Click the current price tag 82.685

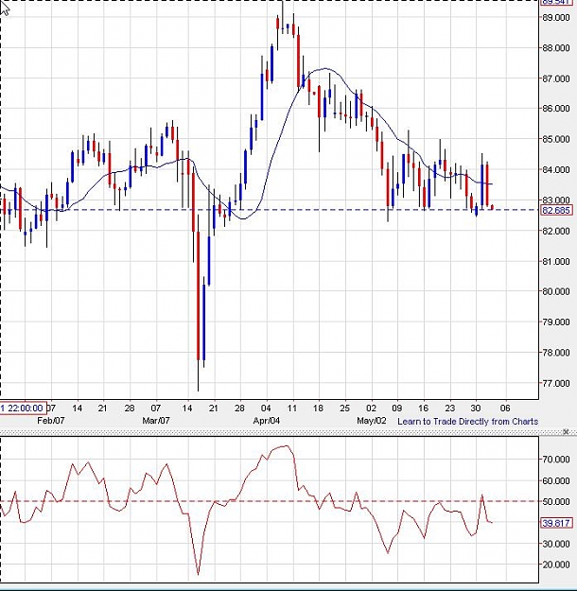point(556,210)
